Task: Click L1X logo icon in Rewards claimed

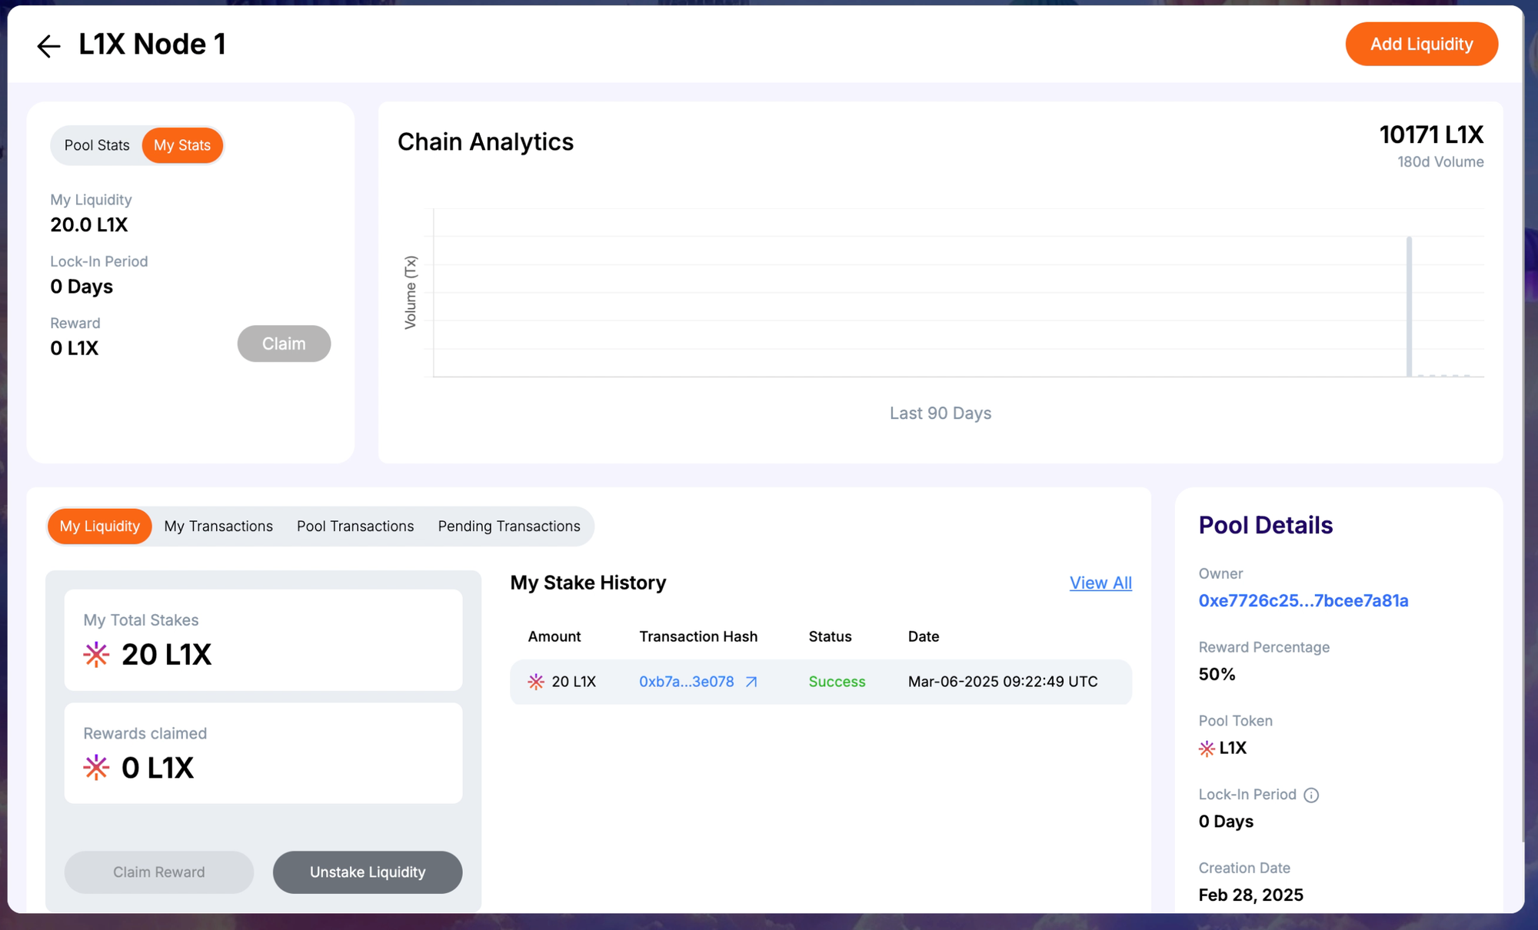Action: (96, 768)
